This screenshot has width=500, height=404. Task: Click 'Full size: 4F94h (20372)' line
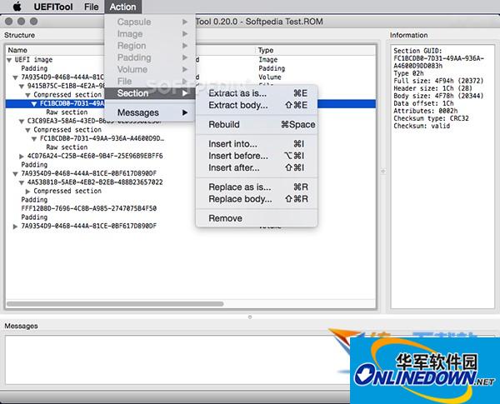(438, 81)
